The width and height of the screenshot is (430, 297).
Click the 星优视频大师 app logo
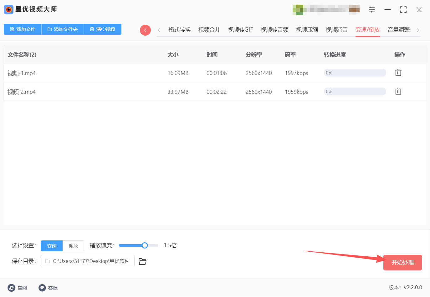[x=8, y=9]
